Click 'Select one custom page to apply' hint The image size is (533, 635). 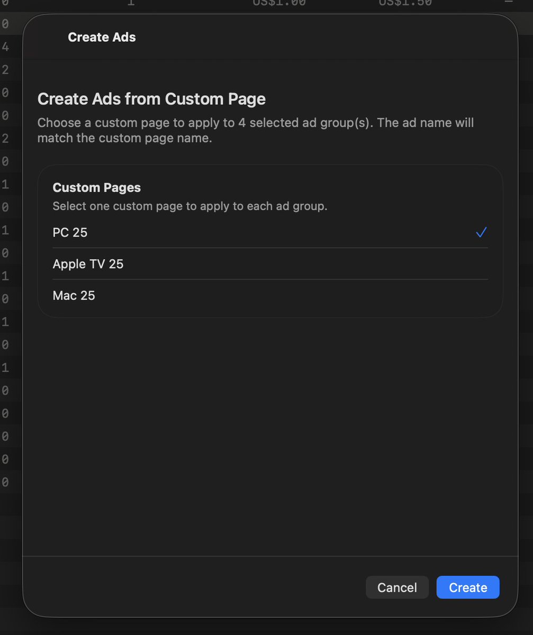[x=190, y=206]
